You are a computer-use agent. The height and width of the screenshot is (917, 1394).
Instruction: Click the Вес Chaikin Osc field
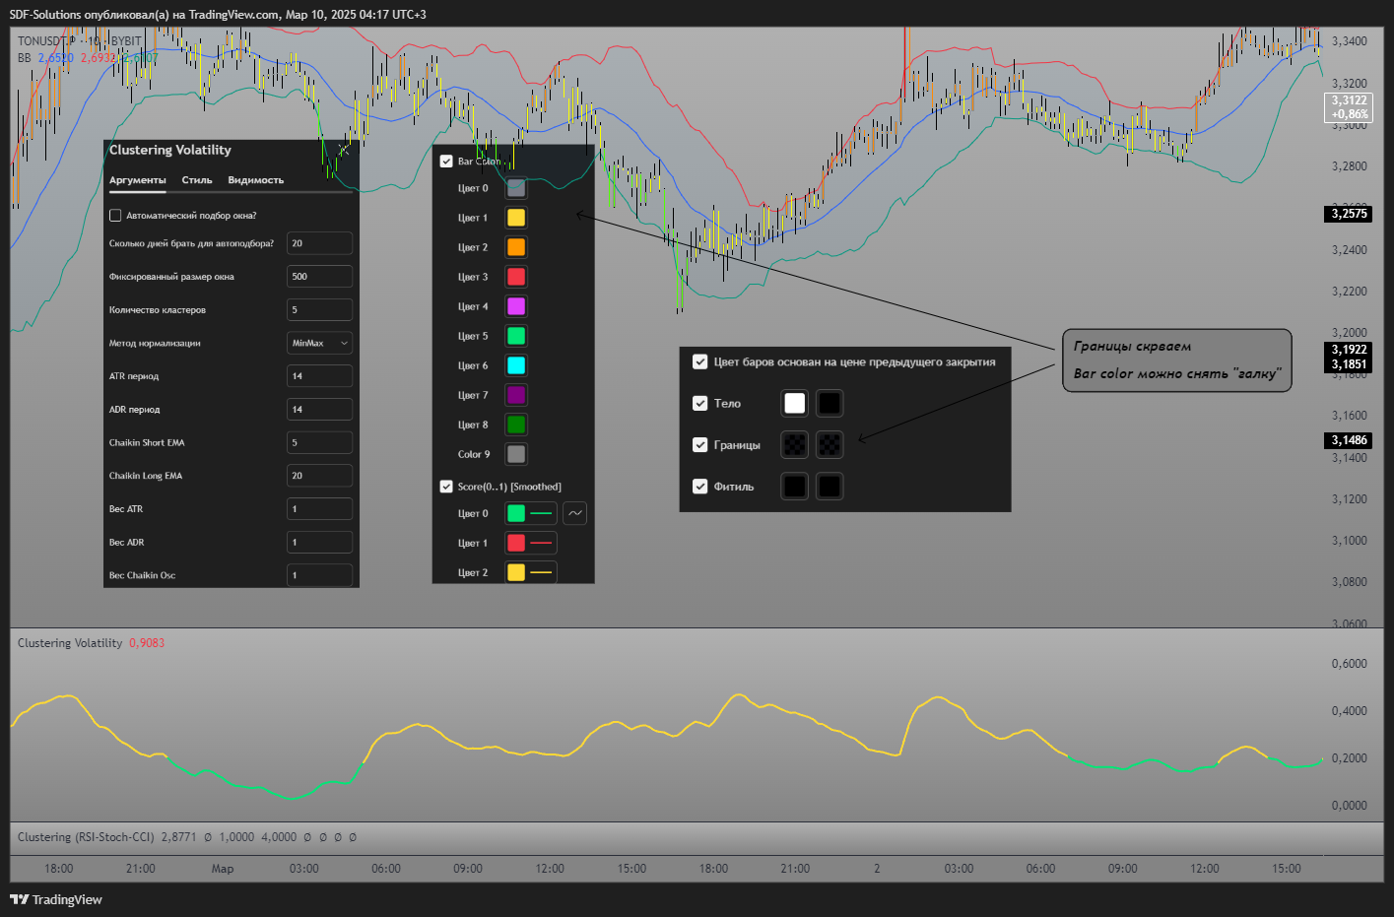(x=319, y=575)
